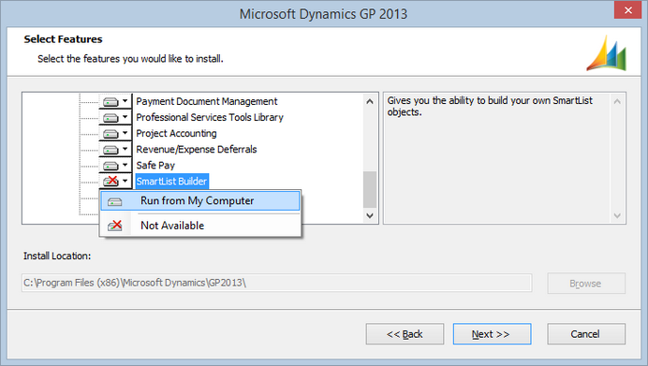Open dropdown arrow for Revenue/Expense Deferrals

[125, 149]
